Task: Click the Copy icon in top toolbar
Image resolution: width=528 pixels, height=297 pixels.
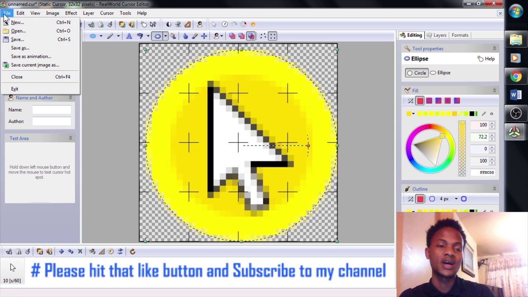Action: pyautogui.click(x=101, y=24)
